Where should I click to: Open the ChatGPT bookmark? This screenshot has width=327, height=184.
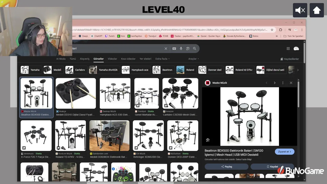[x=96, y=36]
